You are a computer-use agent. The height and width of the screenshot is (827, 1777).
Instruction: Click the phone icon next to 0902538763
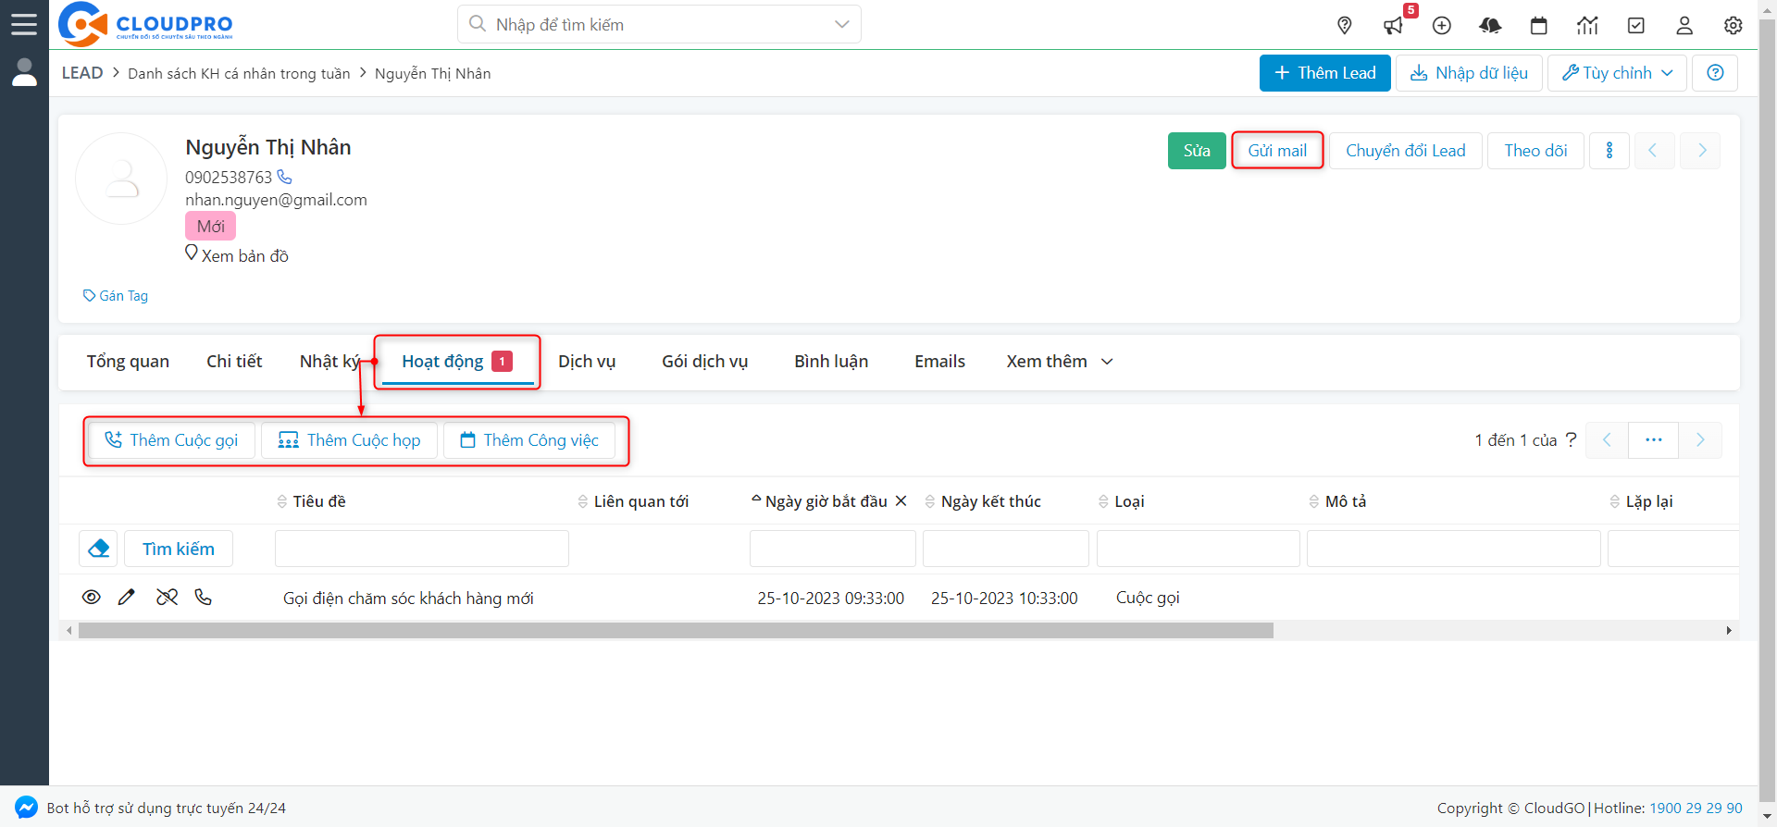285,177
